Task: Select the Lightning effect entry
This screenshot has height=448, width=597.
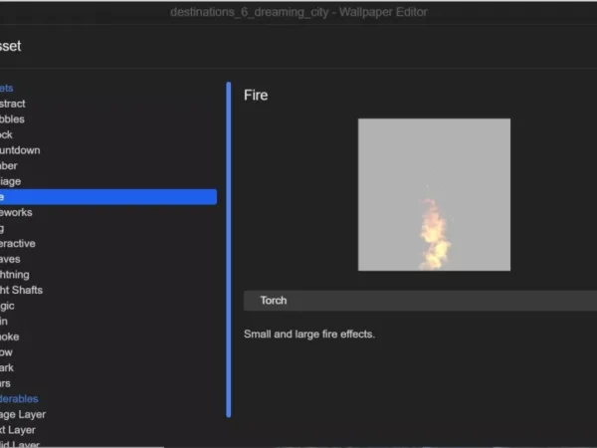Action: pos(18,275)
